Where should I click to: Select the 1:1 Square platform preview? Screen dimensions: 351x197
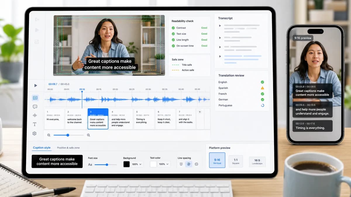[236, 161]
